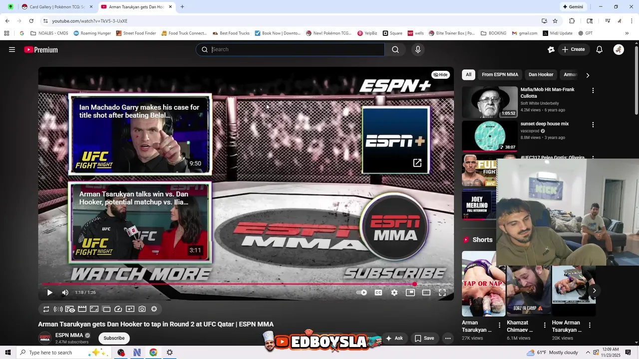
Task: Open ESPN MMA channel name link
Action: 69,335
